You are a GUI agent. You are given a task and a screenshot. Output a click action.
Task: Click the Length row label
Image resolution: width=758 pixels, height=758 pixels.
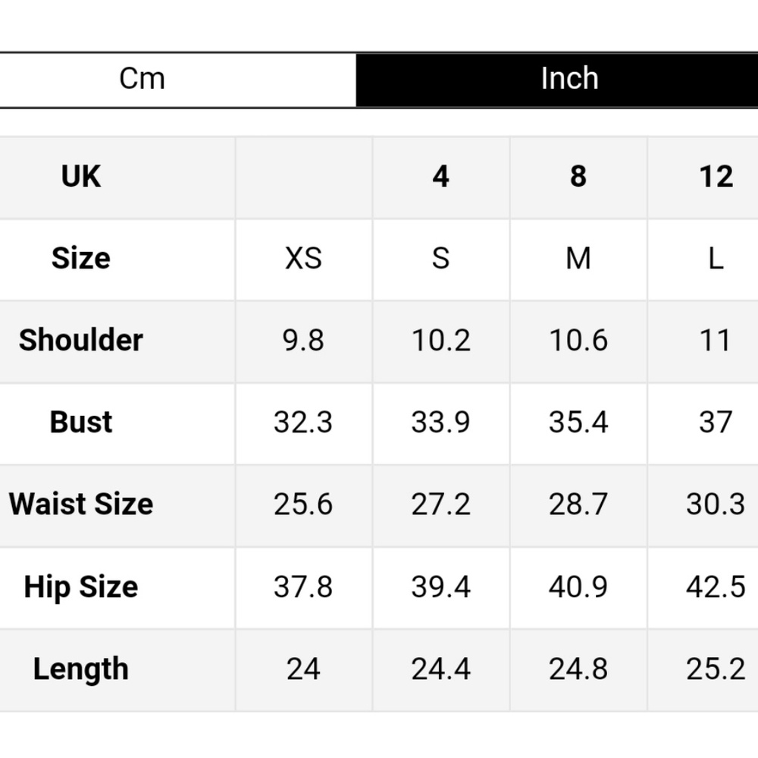[81, 669]
